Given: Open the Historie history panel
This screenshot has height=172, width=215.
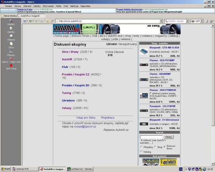Looking at the screenshot, I should coord(11,38).
